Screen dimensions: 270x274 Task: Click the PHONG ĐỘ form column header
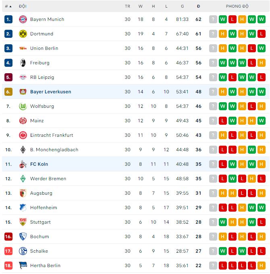[x=237, y=6]
